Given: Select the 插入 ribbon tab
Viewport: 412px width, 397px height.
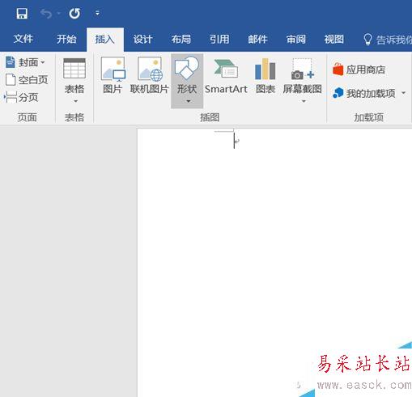Looking at the screenshot, I should [x=105, y=40].
